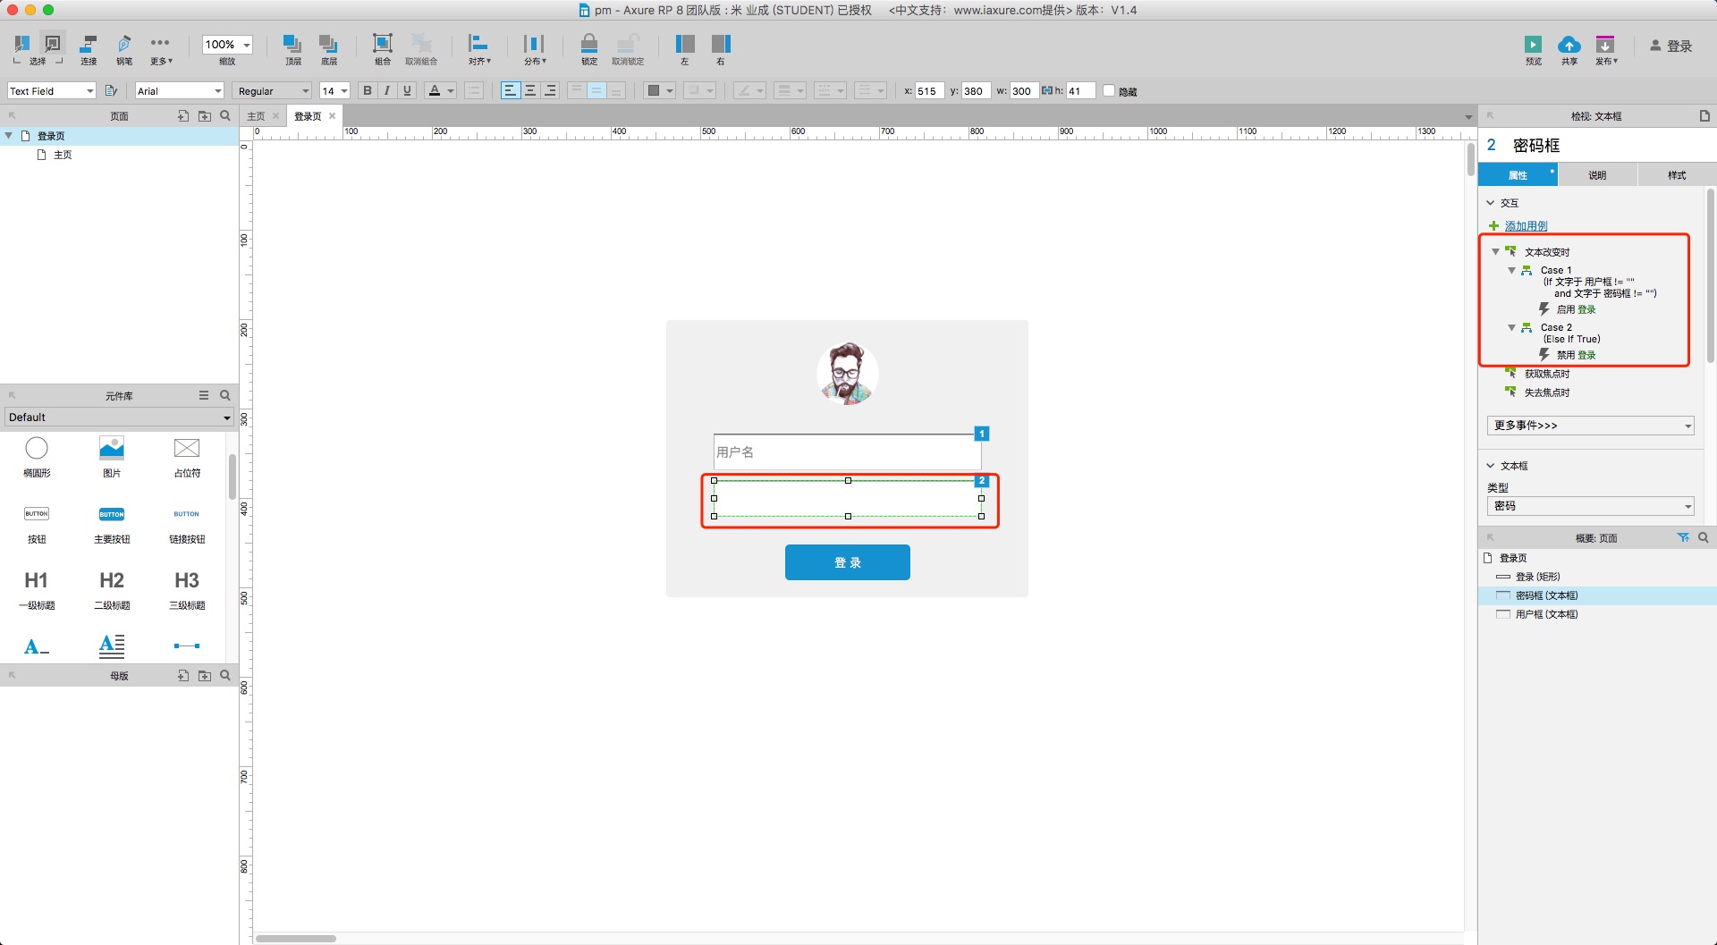Viewport: 1717px width, 945px height.
Task: Collapse the 文本改变时 event node
Action: click(x=1495, y=252)
